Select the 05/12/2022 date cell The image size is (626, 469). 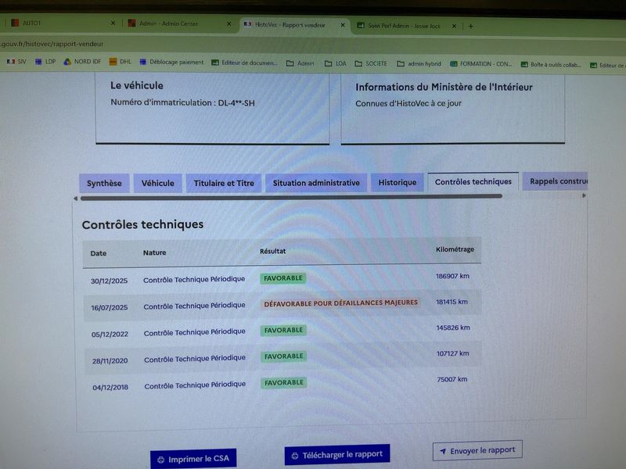click(x=110, y=335)
